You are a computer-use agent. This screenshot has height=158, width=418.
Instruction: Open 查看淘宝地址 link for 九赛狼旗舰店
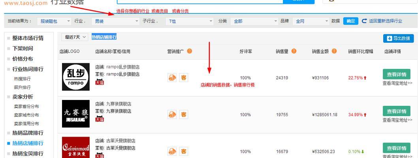(x=397, y=120)
